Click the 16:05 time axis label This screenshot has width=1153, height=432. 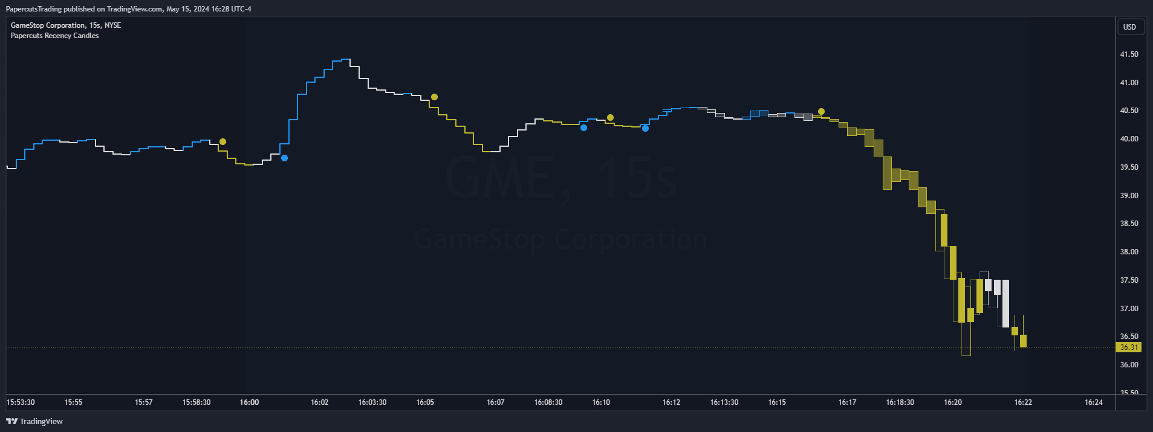(x=425, y=402)
